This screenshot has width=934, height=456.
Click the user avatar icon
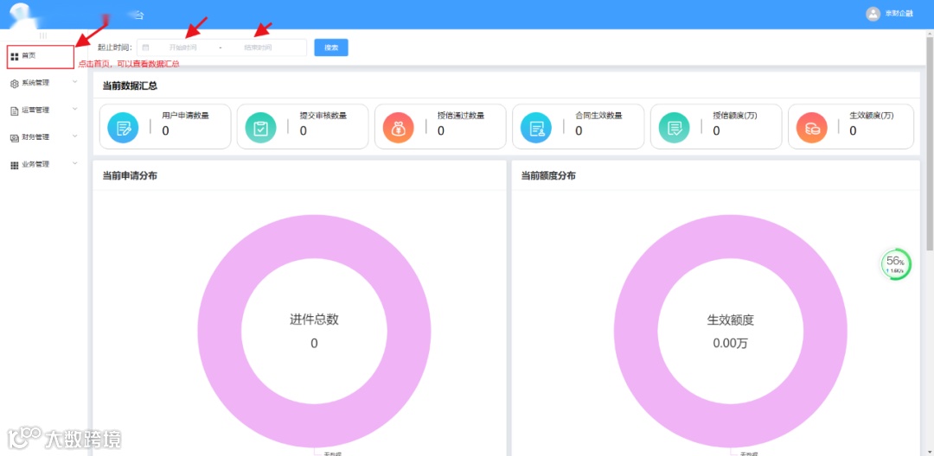873,14
